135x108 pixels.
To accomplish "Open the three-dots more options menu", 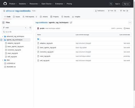I will click(x=130, y=23).
